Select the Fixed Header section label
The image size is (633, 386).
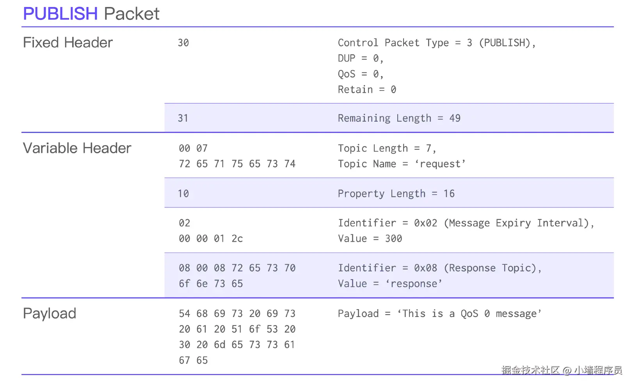(68, 42)
